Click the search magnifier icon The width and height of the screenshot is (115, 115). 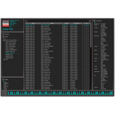26,21
